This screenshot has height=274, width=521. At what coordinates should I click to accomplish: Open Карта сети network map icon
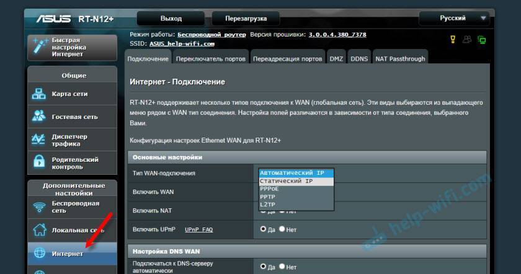[x=39, y=94]
